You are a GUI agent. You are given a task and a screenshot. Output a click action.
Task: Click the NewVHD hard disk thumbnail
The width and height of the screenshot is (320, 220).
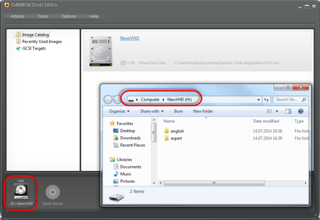pyautogui.click(x=101, y=51)
